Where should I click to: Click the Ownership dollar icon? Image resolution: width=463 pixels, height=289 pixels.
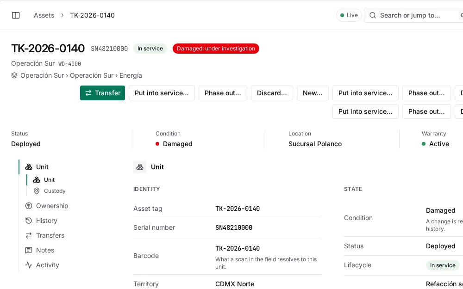coord(29,206)
